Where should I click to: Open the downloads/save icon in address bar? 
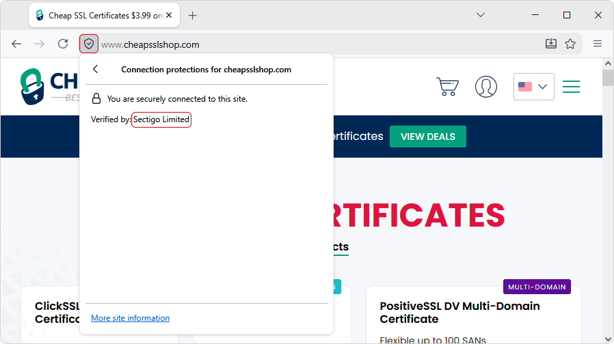551,44
